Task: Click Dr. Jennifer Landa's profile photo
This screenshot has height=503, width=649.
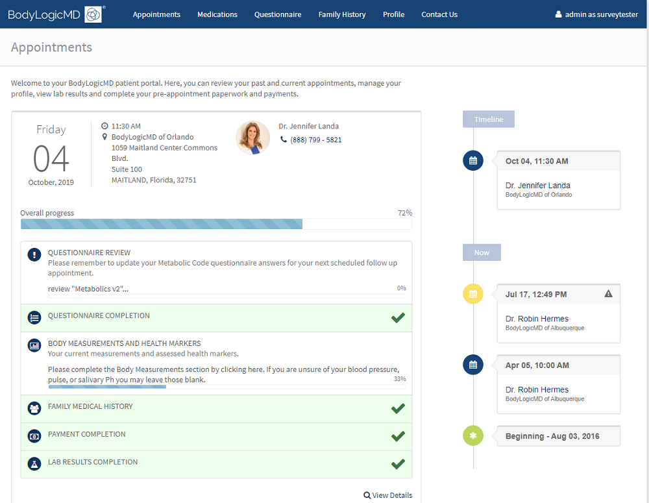Action: tap(252, 138)
